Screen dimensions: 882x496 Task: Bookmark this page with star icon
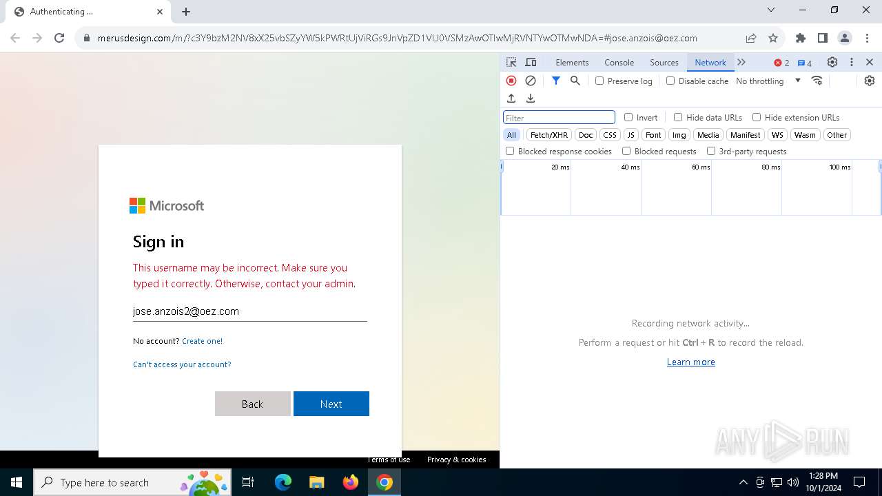[773, 38]
